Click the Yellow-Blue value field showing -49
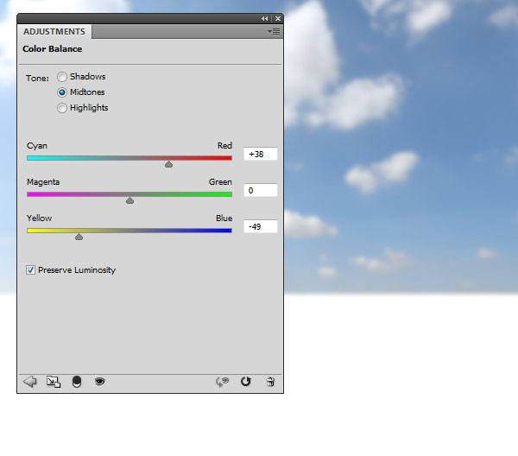The width and height of the screenshot is (518, 456). pos(261,226)
